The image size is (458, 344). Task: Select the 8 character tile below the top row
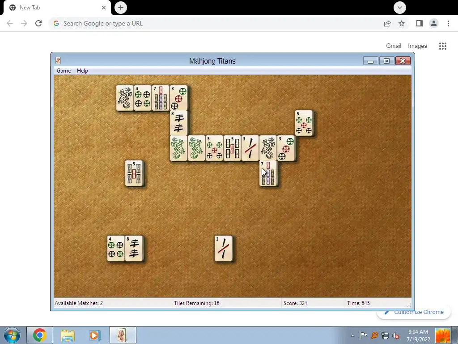tap(178, 123)
